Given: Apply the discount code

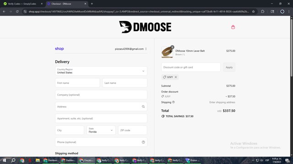Looking at the screenshot, I should tap(229, 67).
